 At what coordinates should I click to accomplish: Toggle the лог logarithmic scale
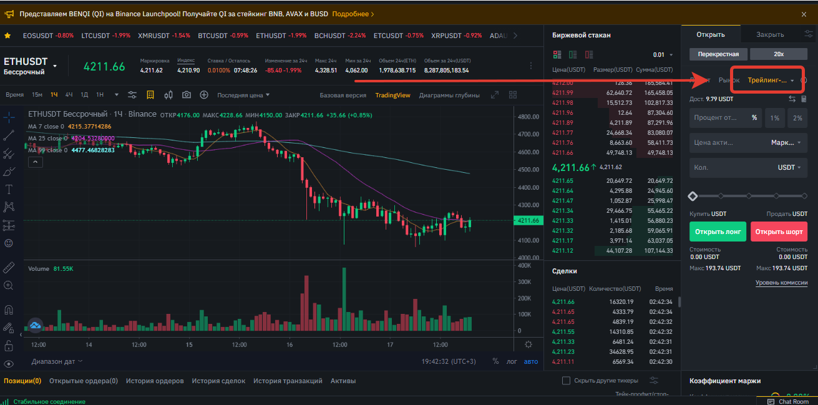pyautogui.click(x=512, y=361)
